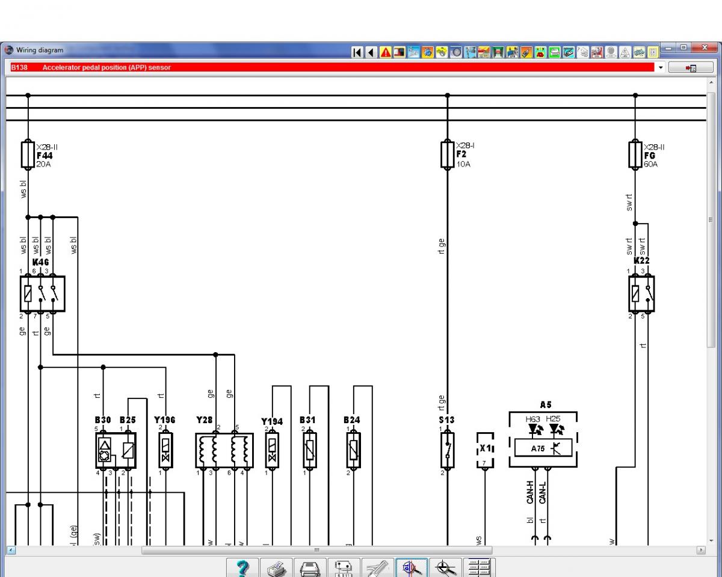Click the vertical scrollbar up arrow
The image size is (722, 577).
(711, 82)
